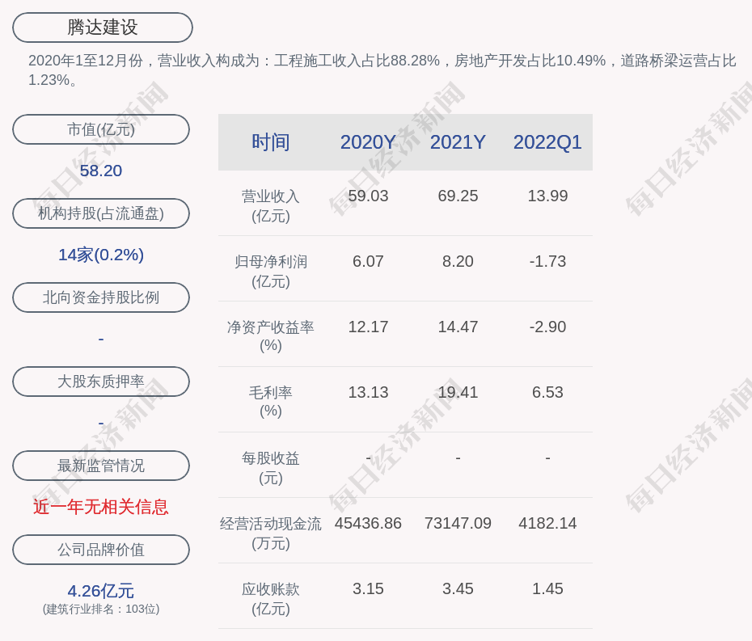The image size is (752, 641).
Task: Select the 毛利率(%) row label
Action: tap(271, 401)
